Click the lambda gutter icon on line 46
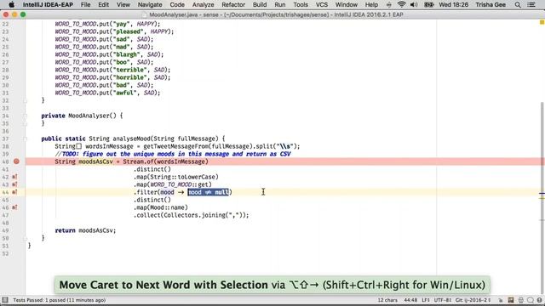 pos(14,207)
